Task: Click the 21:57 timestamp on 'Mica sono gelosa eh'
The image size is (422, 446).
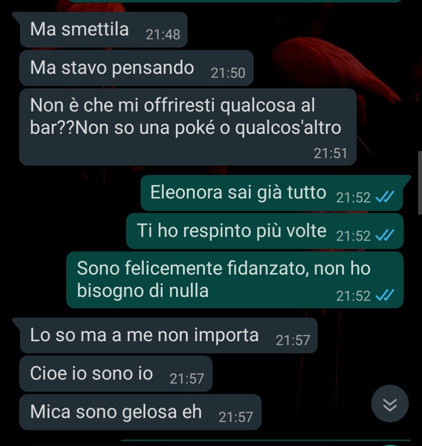Action: 236,417
